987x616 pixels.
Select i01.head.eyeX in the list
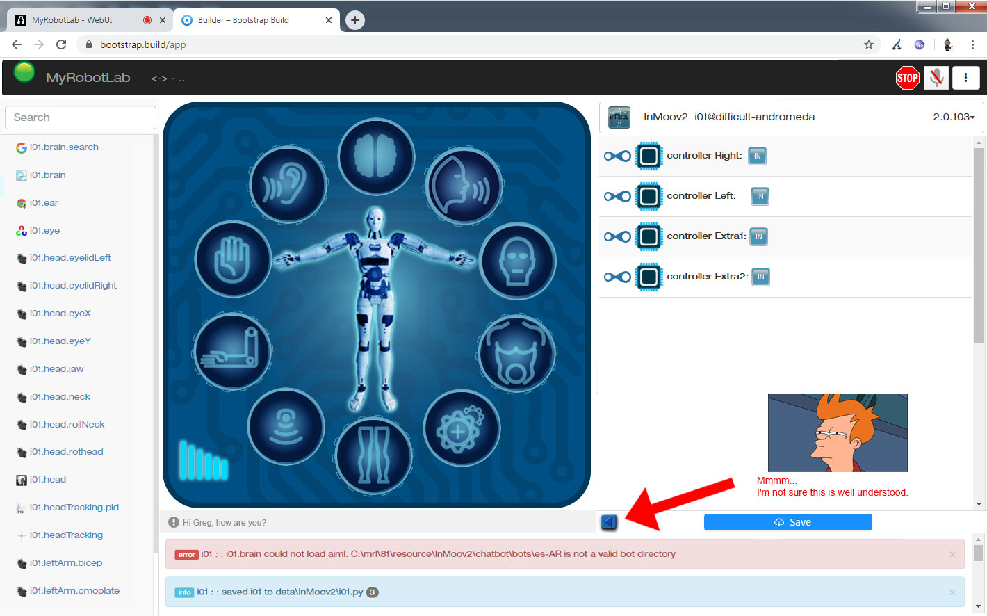(x=60, y=314)
